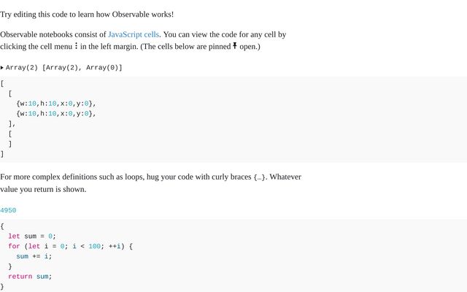The width and height of the screenshot is (467, 292).
Task: Click the 'sum += i;' code line
Action: tap(34, 256)
